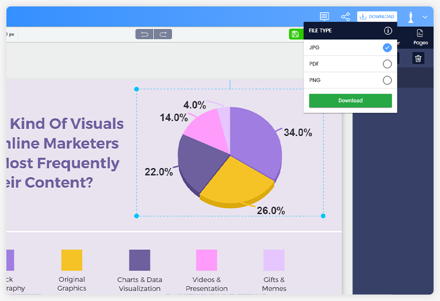The width and height of the screenshot is (440, 301).
Task: Select the JPG file type option
Action: point(387,47)
